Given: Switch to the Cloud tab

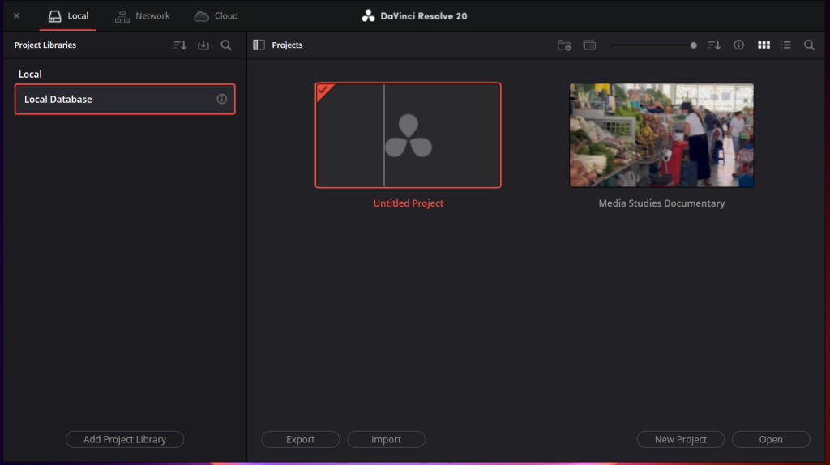Looking at the screenshot, I should click(x=216, y=16).
